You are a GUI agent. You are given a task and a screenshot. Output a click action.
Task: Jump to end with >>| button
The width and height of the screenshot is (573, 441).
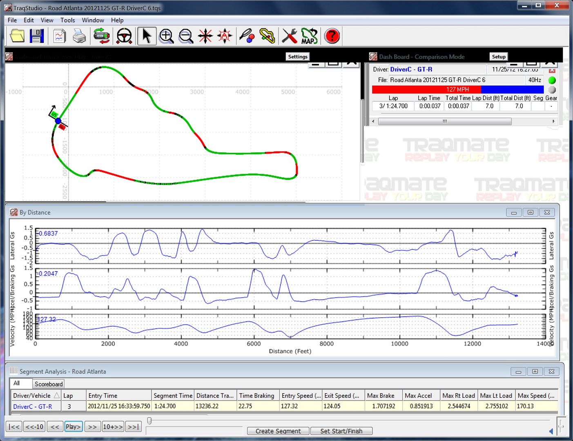(133, 427)
